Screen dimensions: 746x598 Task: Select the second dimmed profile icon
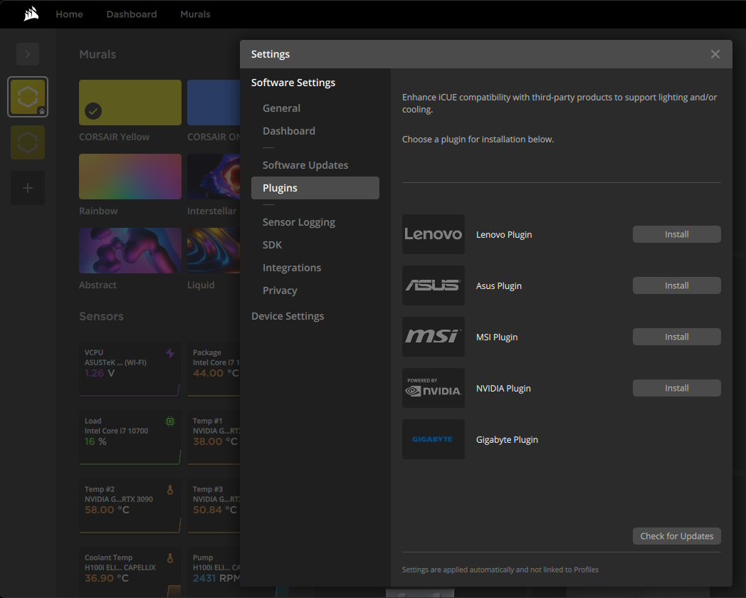point(28,142)
